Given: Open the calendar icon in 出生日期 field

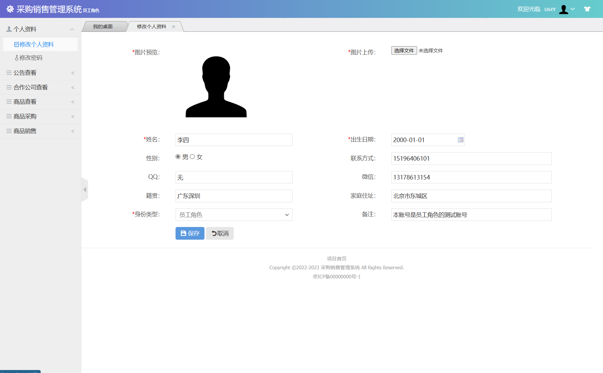Looking at the screenshot, I should tap(460, 140).
